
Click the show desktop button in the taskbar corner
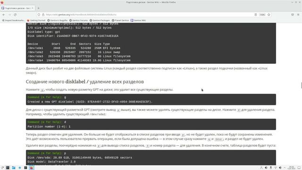pos(299,168)
